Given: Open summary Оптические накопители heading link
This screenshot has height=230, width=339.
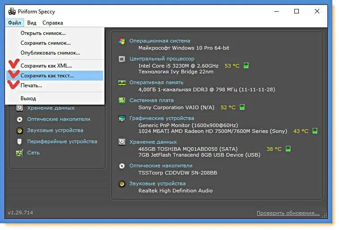Looking at the screenshot, I should click(161, 166).
